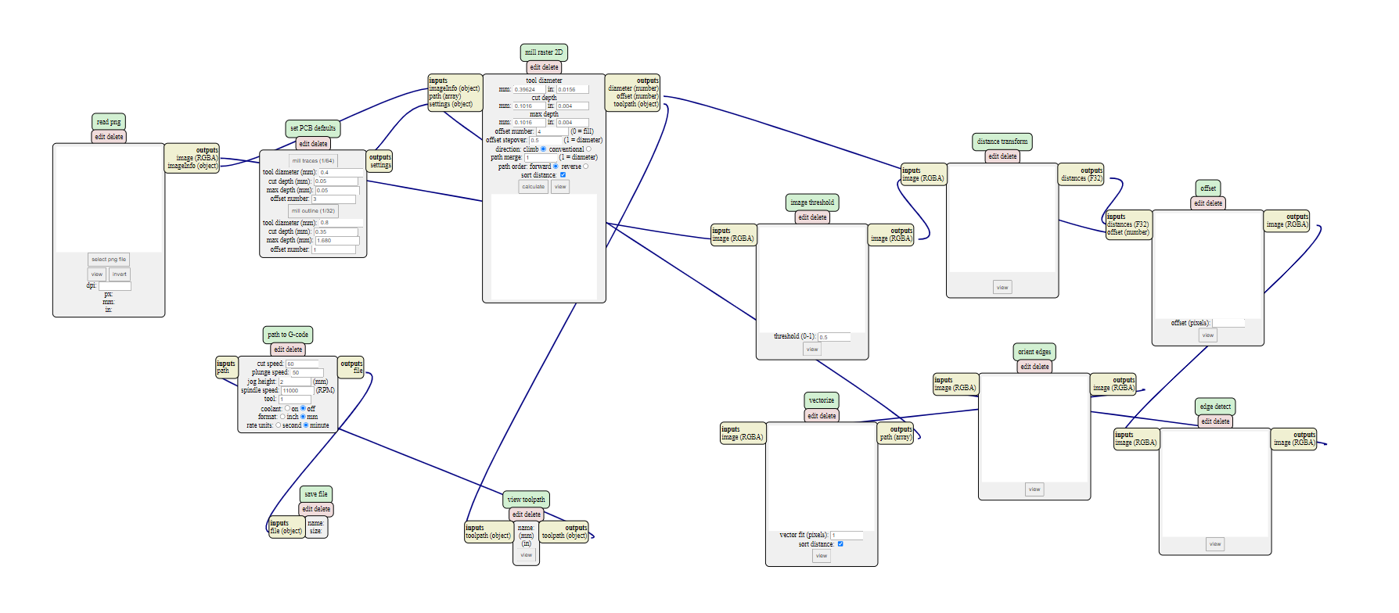Set rate units to second
The image size is (1399, 613).
click(278, 425)
